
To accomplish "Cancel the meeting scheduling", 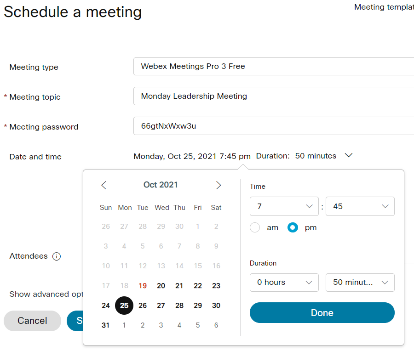I will click(32, 321).
